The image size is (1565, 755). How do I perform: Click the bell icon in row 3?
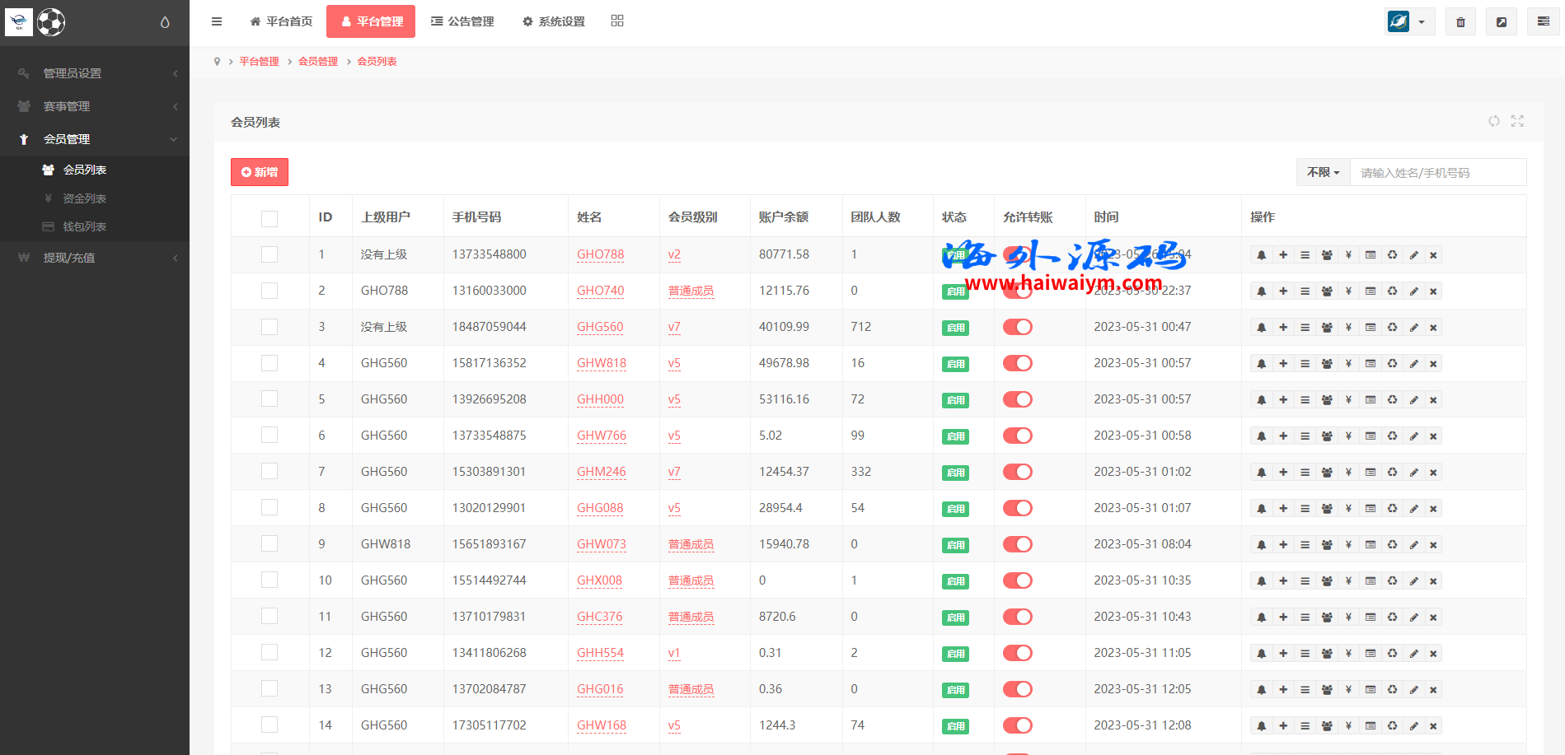tap(1261, 328)
